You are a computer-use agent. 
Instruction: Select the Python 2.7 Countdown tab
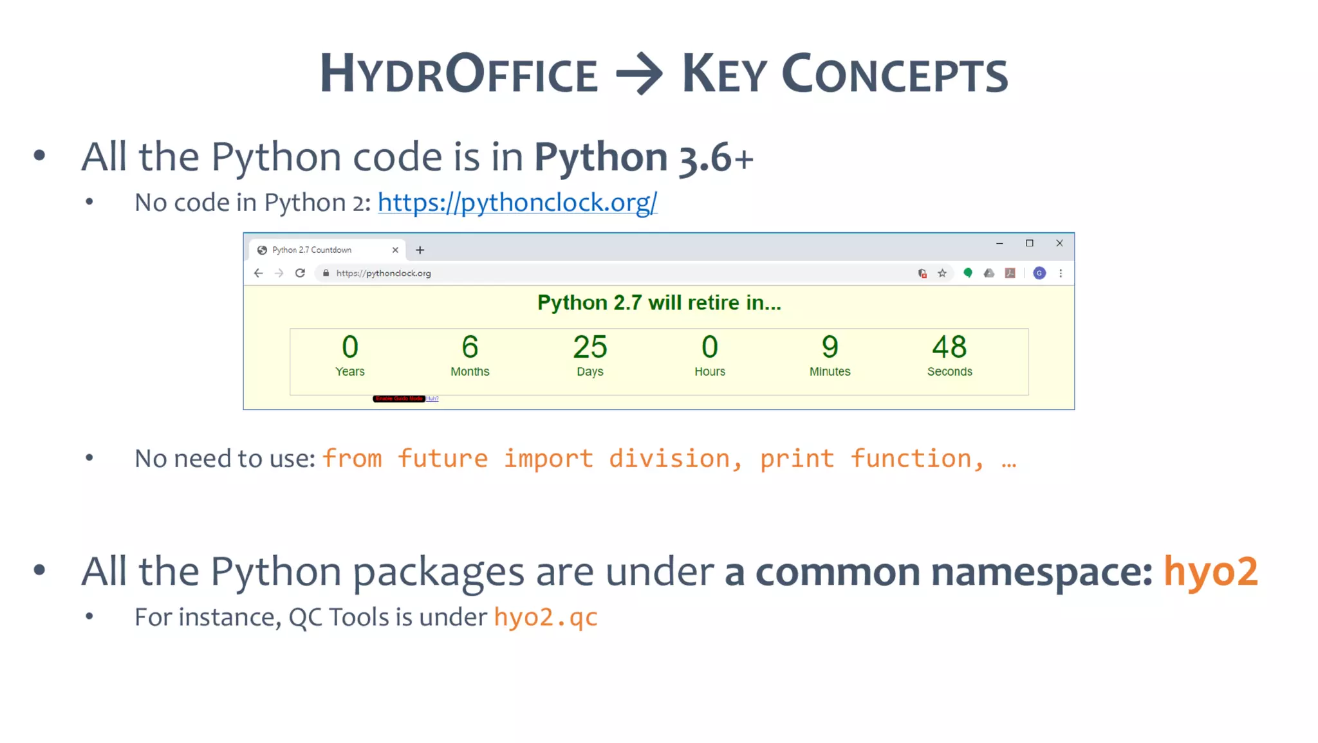(311, 250)
